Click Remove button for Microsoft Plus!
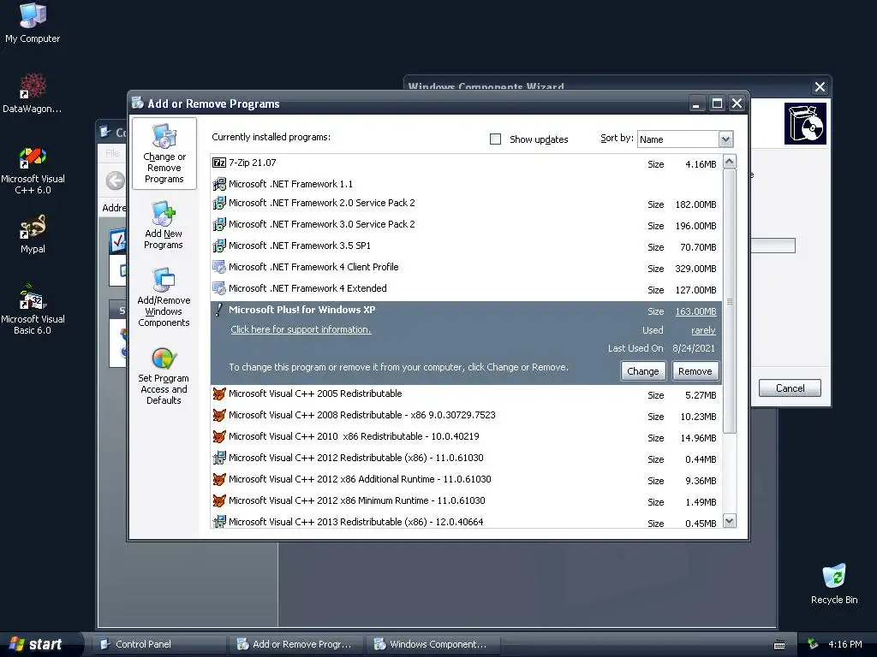877x657 pixels. pyautogui.click(x=695, y=371)
